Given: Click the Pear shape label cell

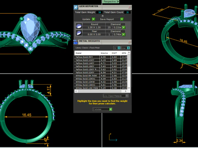Looking at the screenshot, I should (94, 31).
